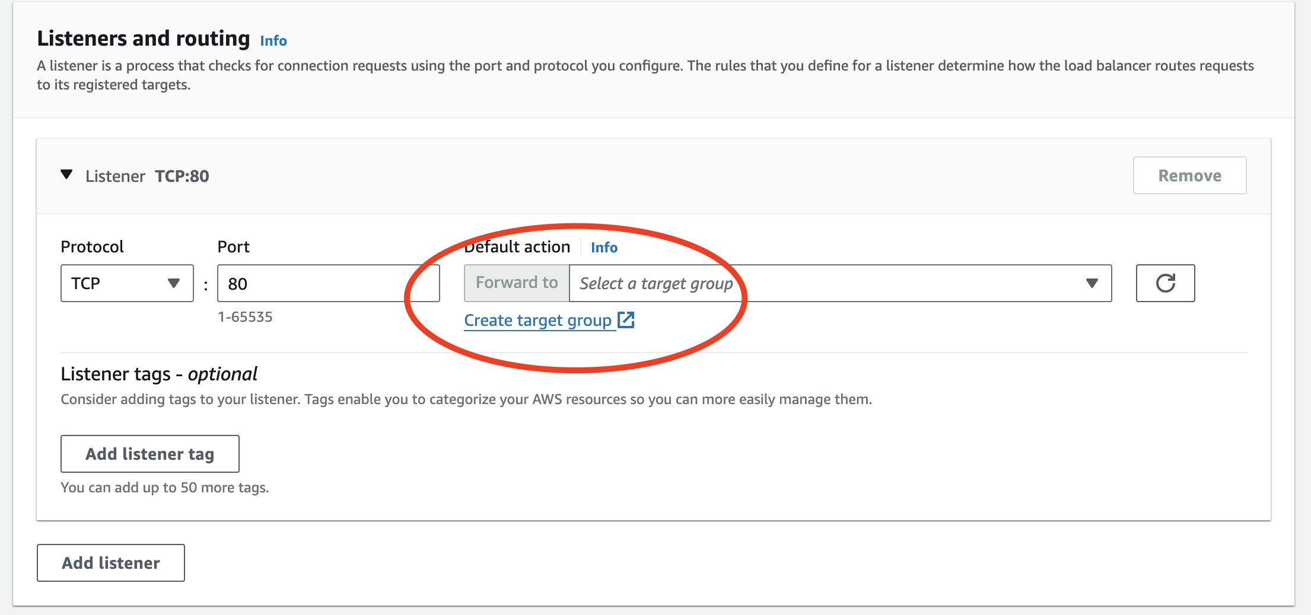Open the Protocol selection dropdown
The image size is (1311, 615).
coord(126,283)
